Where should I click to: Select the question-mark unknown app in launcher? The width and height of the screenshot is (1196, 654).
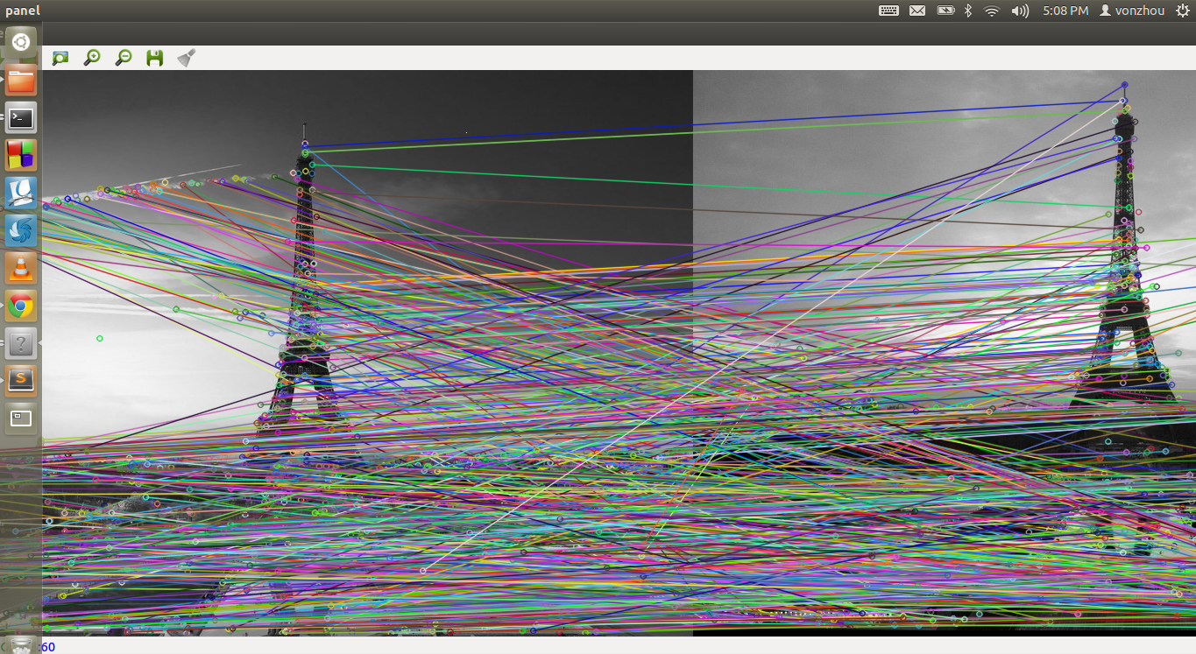21,343
